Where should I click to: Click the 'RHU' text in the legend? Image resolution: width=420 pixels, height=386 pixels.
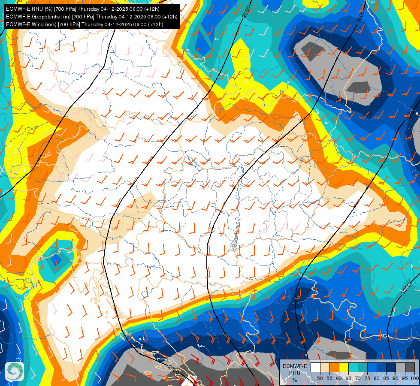pos(295,373)
